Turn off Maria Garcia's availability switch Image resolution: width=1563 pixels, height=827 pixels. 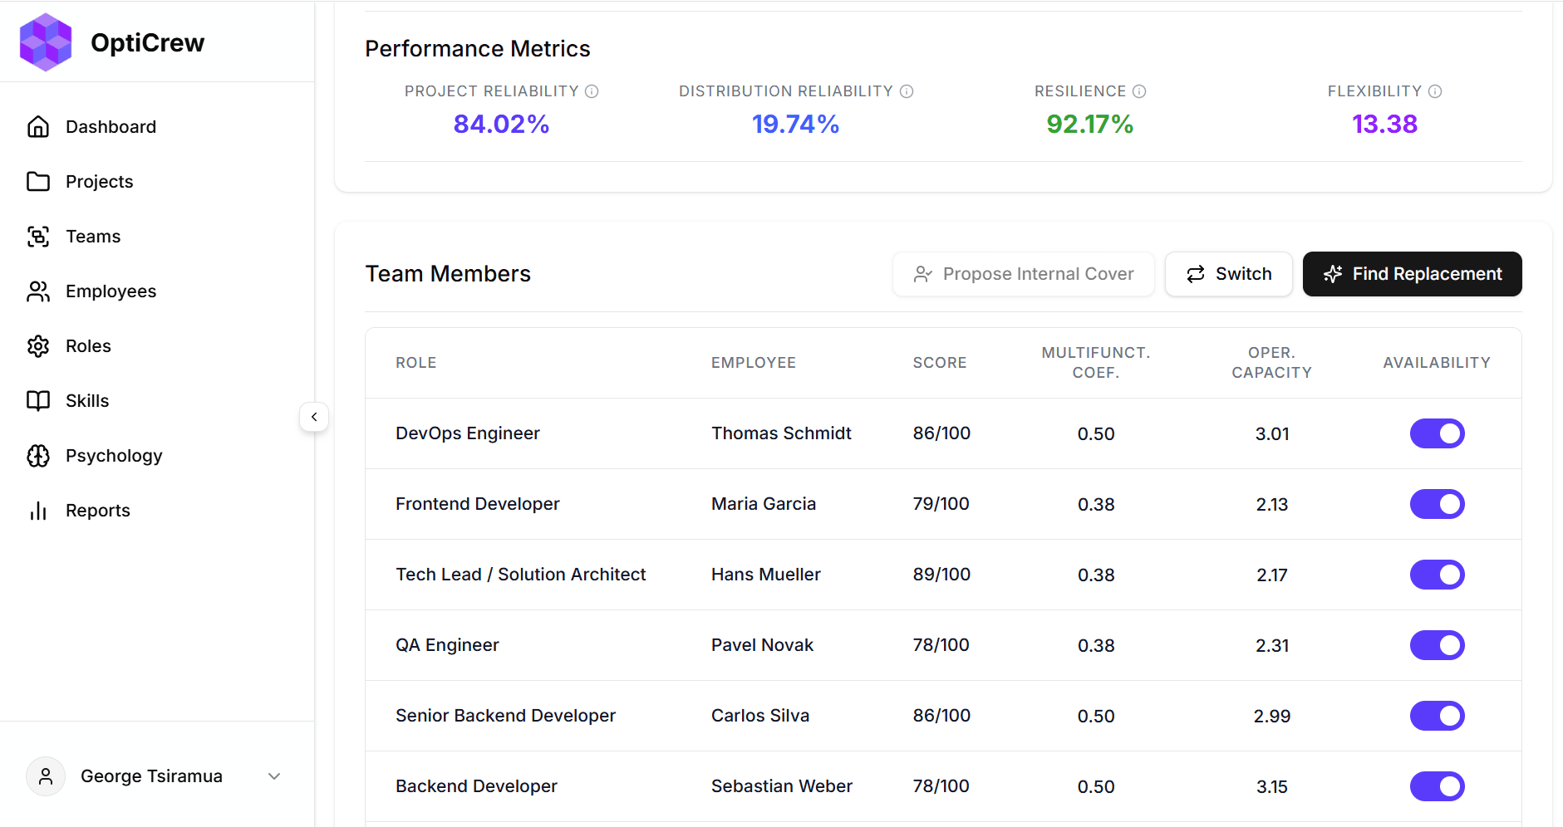1437,504
